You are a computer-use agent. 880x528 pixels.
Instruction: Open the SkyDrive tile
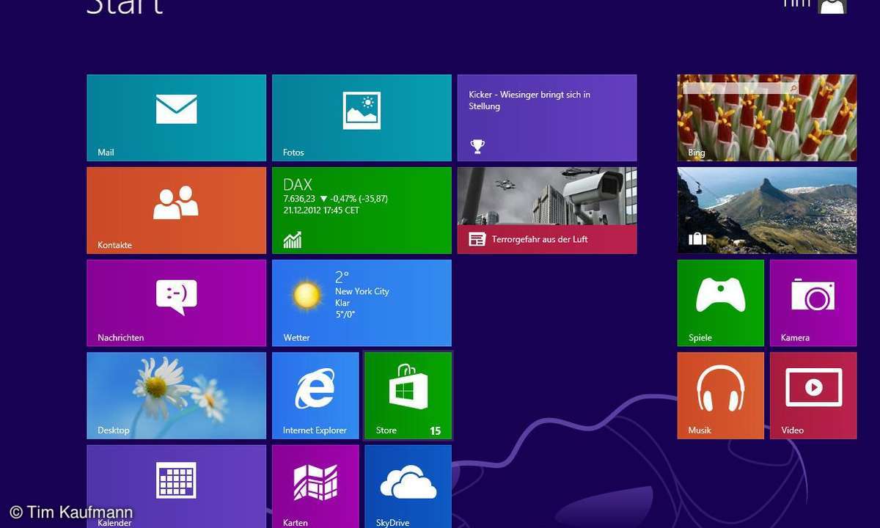408,486
